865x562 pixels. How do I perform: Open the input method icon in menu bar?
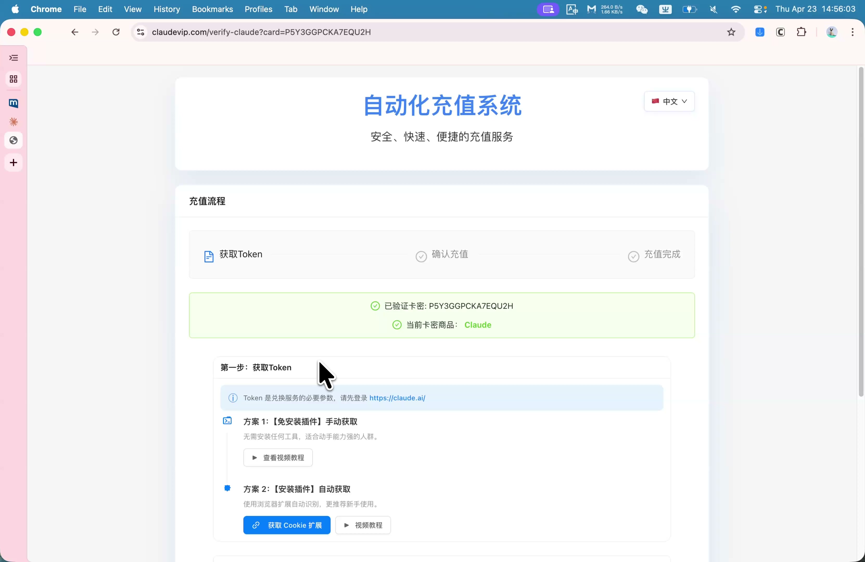click(665, 9)
